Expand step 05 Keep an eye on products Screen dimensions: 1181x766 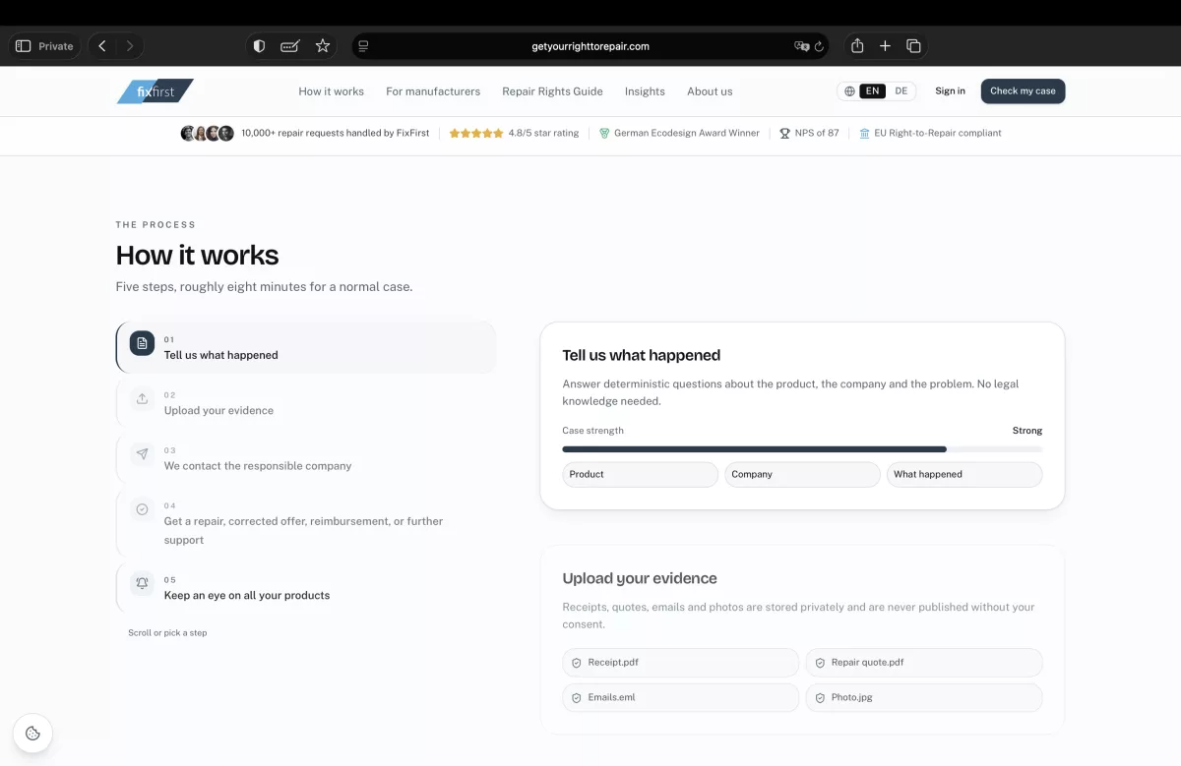pyautogui.click(x=306, y=587)
